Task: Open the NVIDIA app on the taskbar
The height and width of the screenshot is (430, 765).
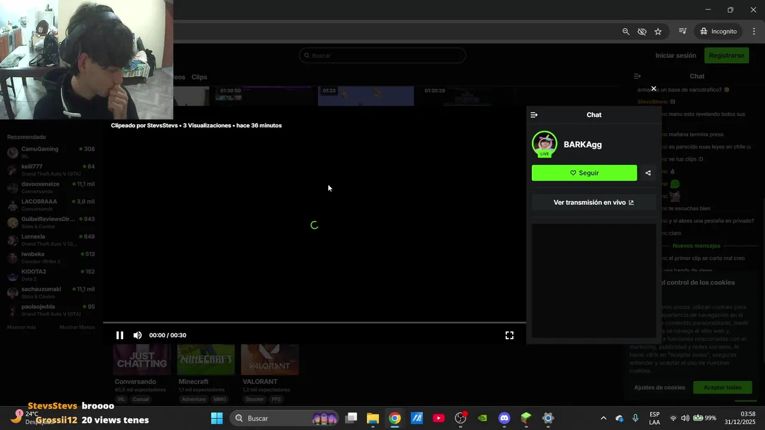Action: click(482, 418)
